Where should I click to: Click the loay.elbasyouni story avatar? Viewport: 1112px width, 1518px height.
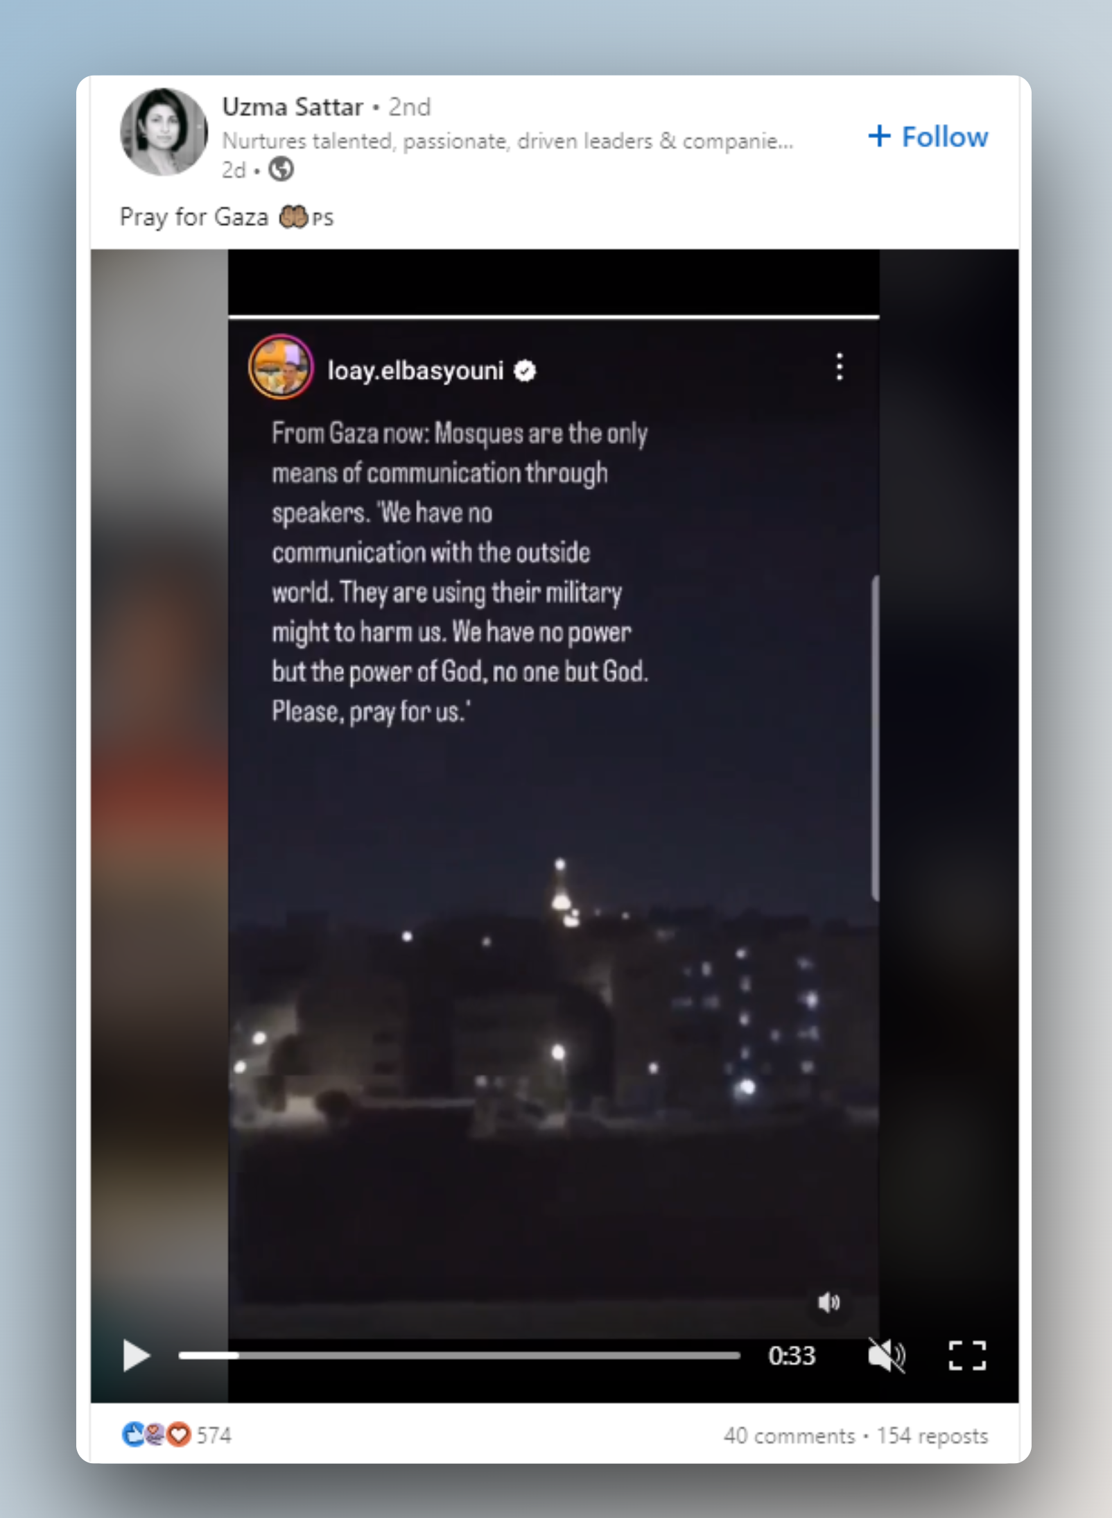[x=281, y=367]
